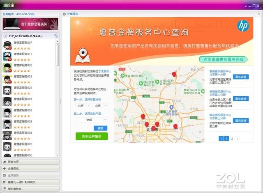
Task: Open the province dropdown showing 北京
Action: coord(83,106)
